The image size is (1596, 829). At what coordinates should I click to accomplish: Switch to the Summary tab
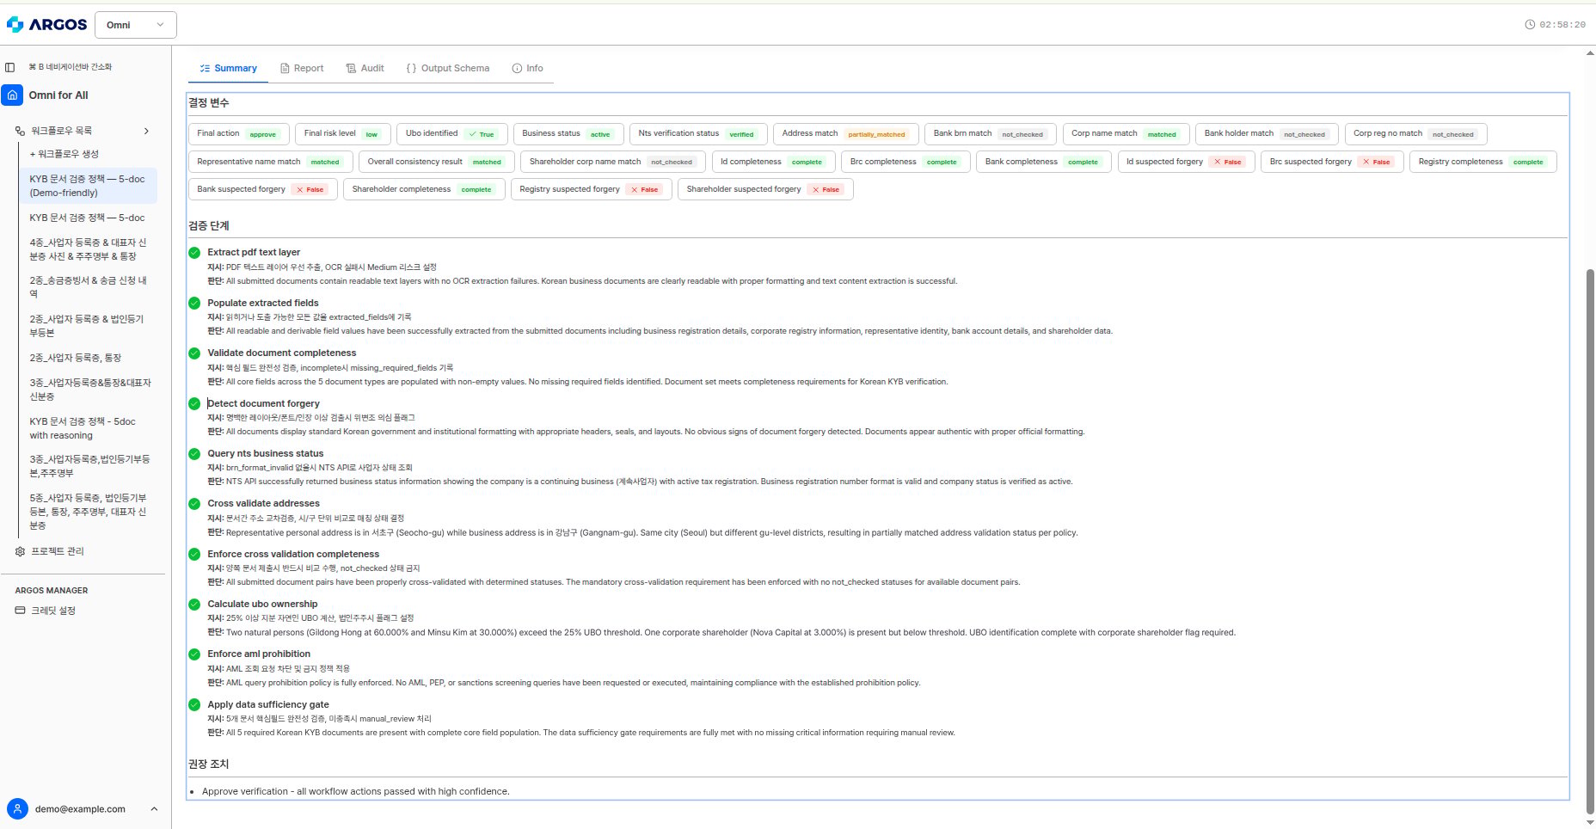pyautogui.click(x=228, y=68)
